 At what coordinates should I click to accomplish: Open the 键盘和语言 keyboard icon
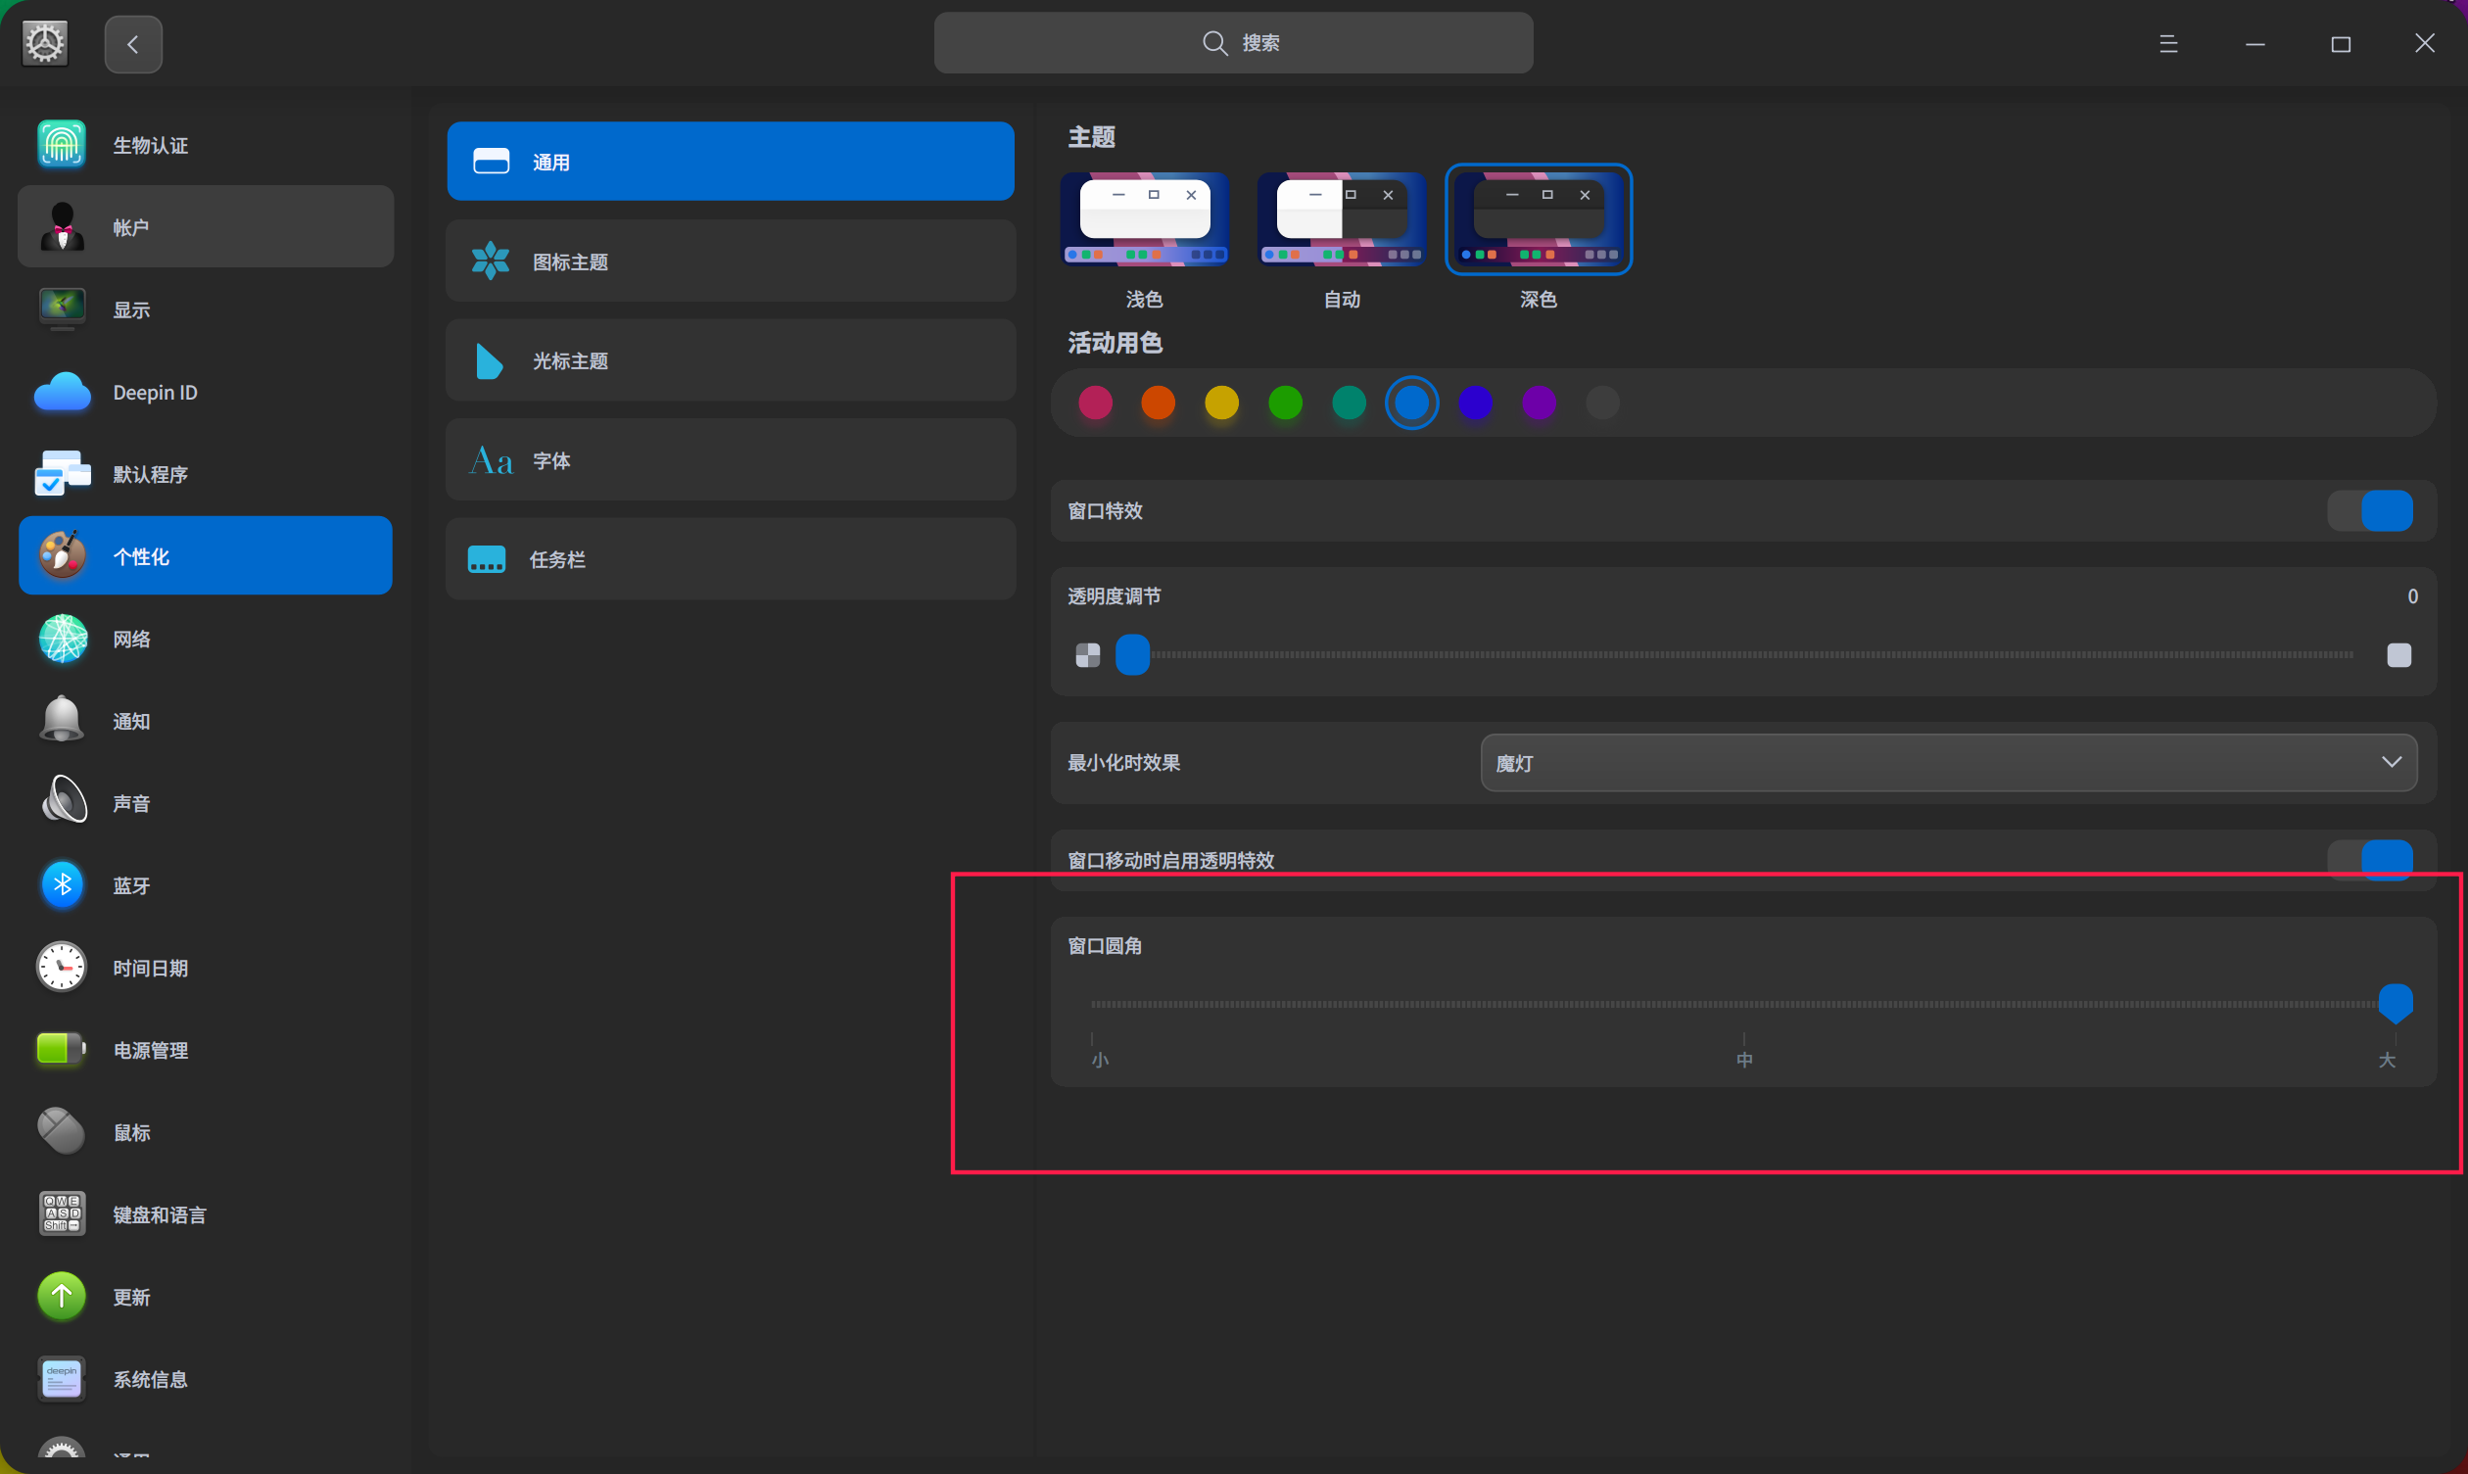(x=62, y=1212)
